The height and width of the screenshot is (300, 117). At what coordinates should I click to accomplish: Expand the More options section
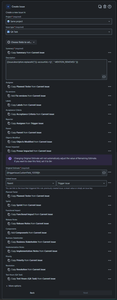[14, 286]
